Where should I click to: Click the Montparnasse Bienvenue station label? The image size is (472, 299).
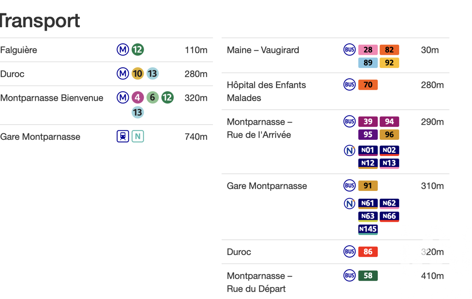point(52,98)
